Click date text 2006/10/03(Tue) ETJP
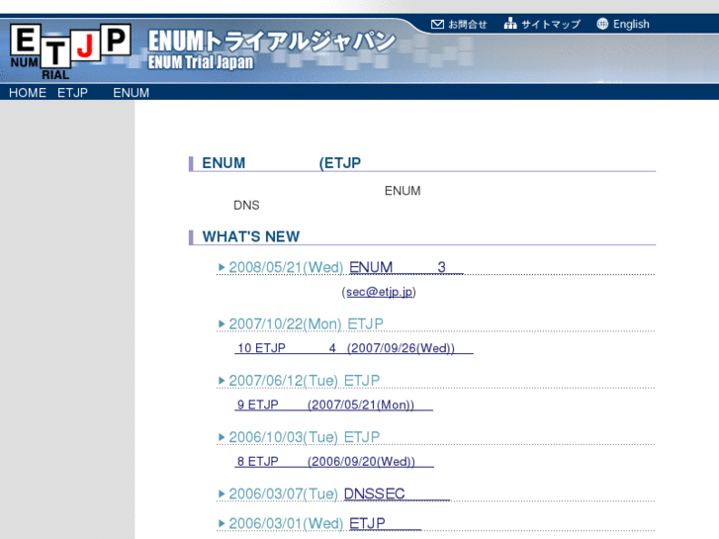 pyautogui.click(x=304, y=437)
